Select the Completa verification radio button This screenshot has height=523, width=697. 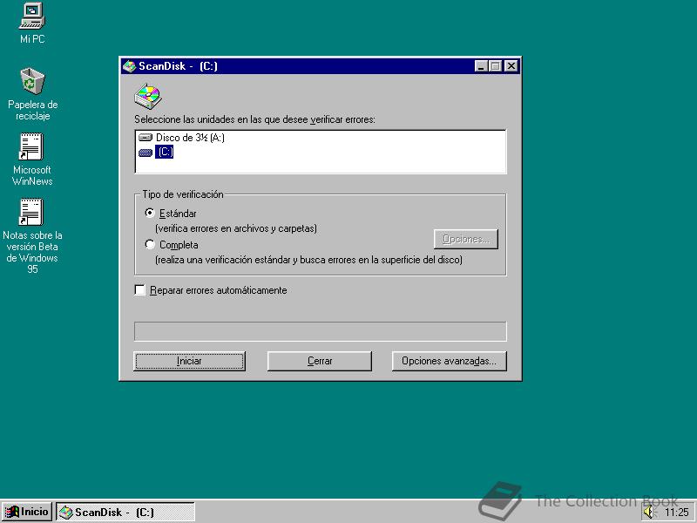pos(150,244)
